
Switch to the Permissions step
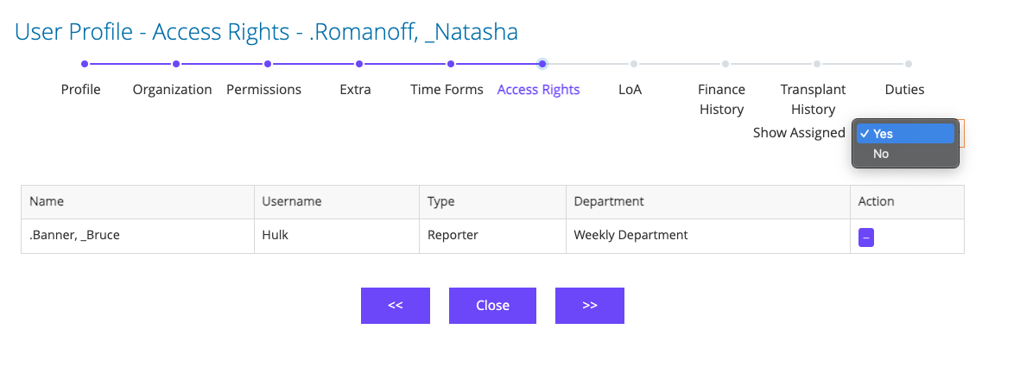(263, 90)
